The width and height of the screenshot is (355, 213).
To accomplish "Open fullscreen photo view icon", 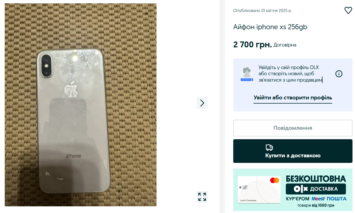I will 202,197.
